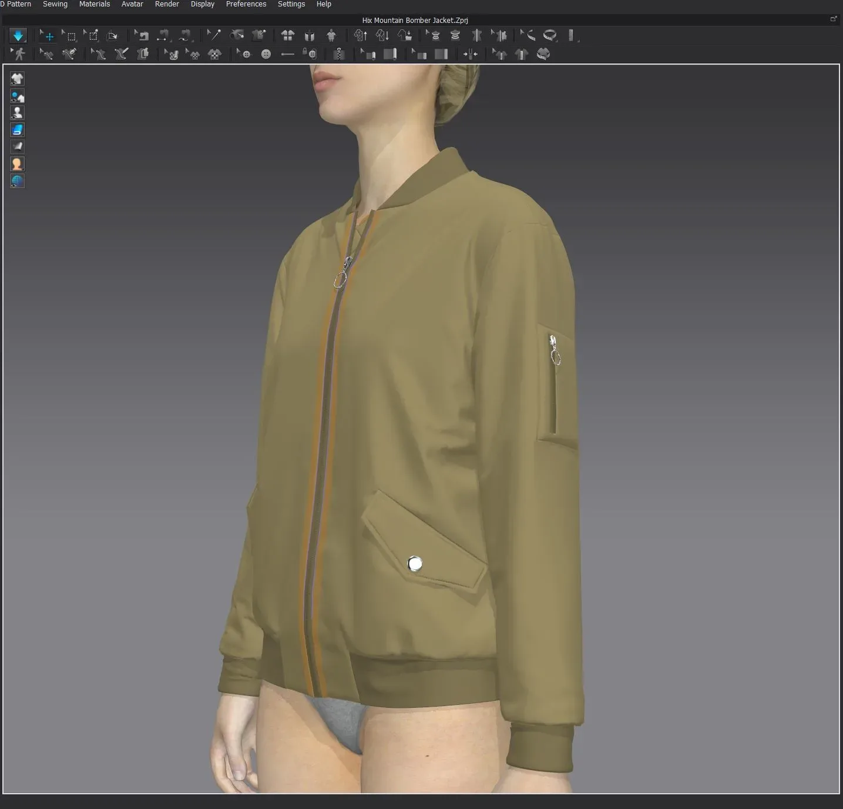Click the Flatten pattern pieces icon
The width and height of the screenshot is (843, 809).
point(143,55)
